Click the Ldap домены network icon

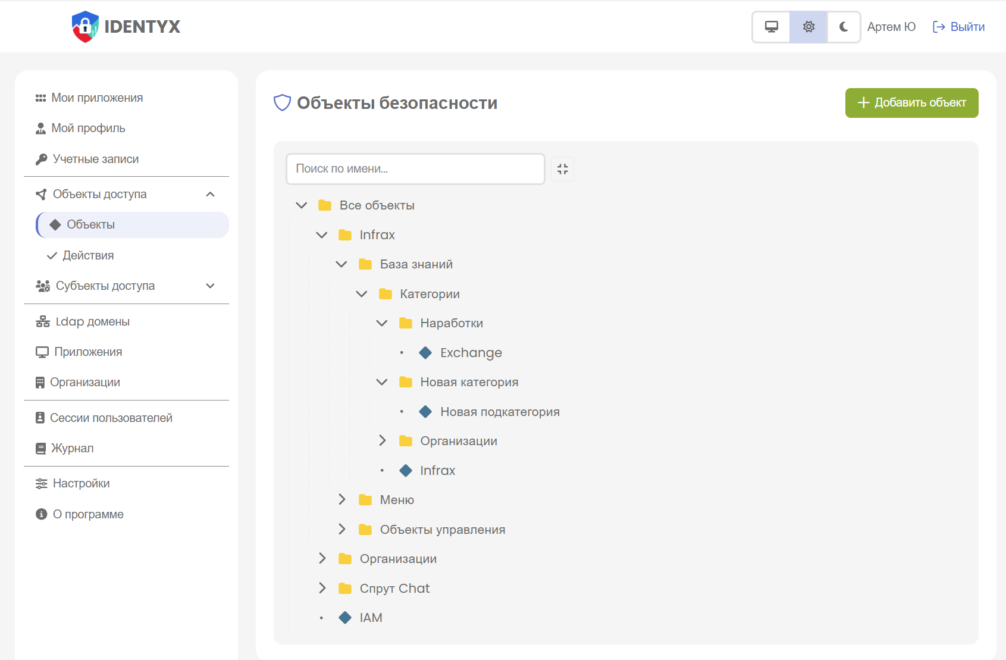click(42, 322)
